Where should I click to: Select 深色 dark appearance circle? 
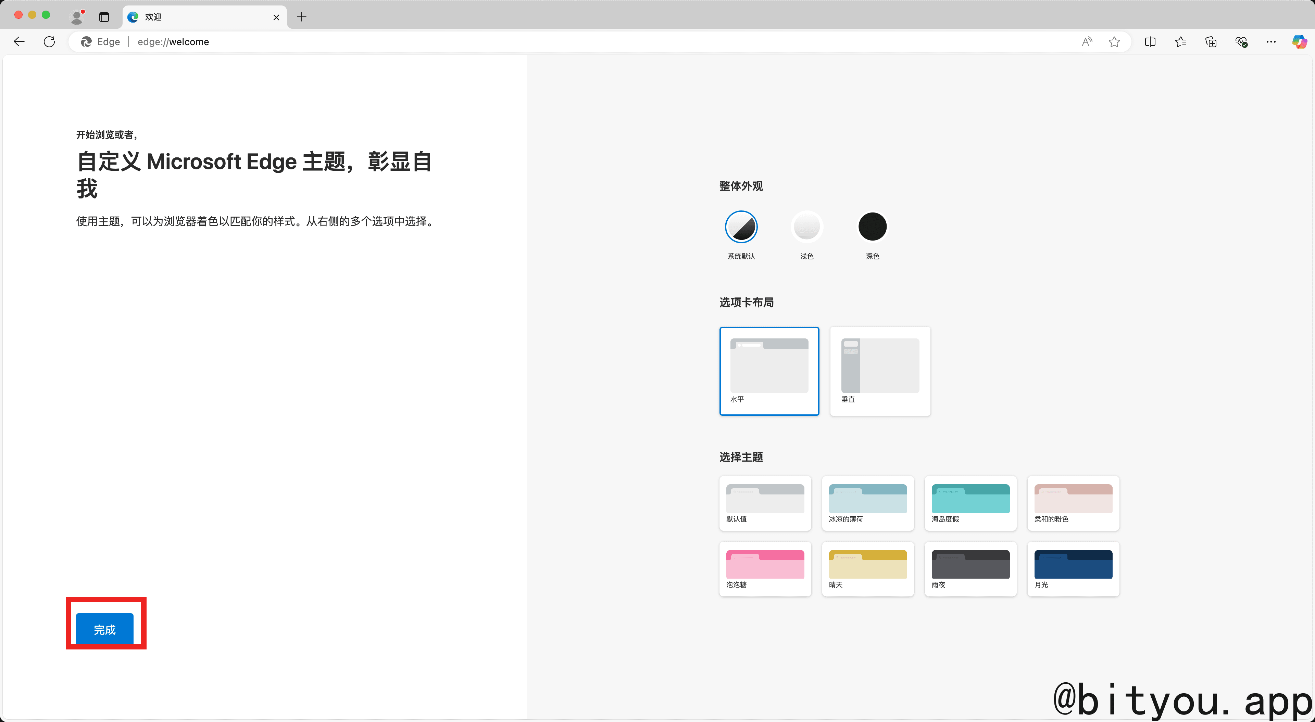coord(873,227)
